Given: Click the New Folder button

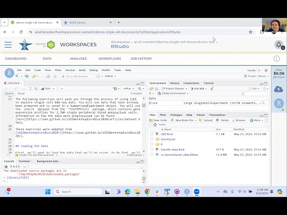Looking at the screenshot, I should 158,120.
